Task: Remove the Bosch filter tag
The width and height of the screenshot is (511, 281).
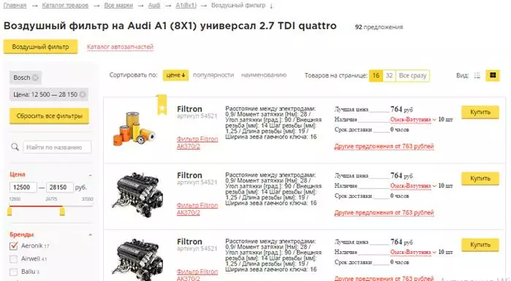Action: 35,77
